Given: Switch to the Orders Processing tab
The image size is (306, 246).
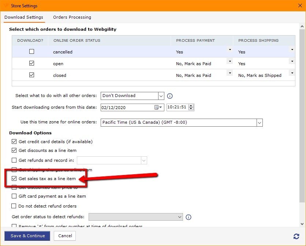Looking at the screenshot, I should (x=72, y=17).
